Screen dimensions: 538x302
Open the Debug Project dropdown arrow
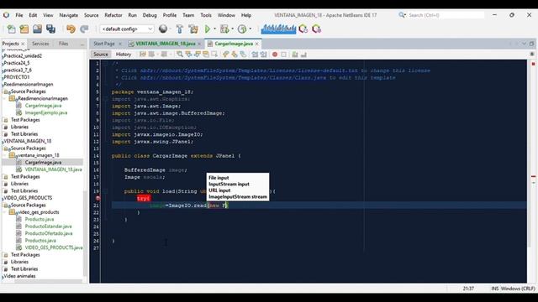(232, 29)
